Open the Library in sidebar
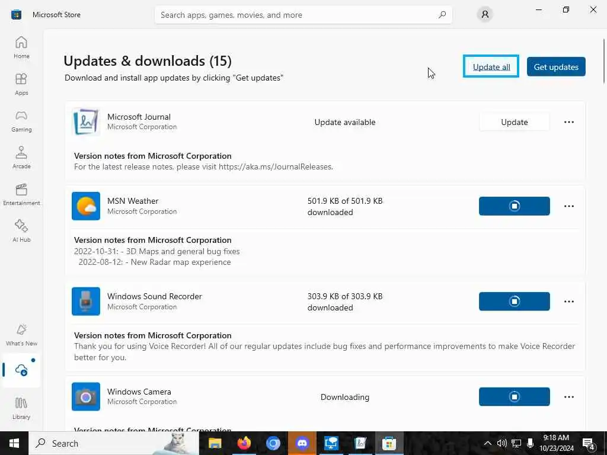607x455 pixels. pyautogui.click(x=21, y=408)
